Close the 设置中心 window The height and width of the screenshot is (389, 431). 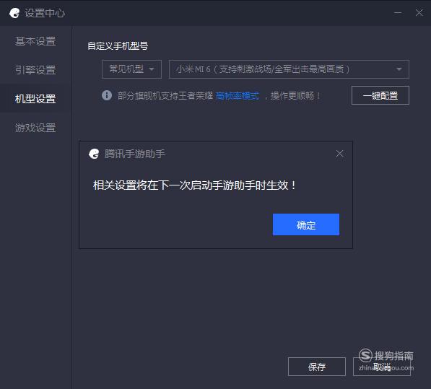click(x=419, y=13)
